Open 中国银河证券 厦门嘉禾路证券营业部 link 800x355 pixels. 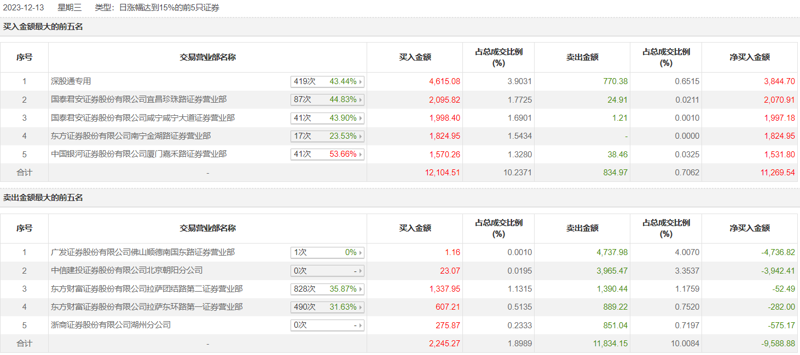[x=138, y=154]
